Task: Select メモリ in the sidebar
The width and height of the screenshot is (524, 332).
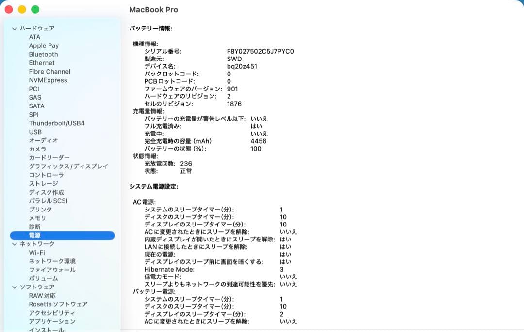Action: coord(37,218)
